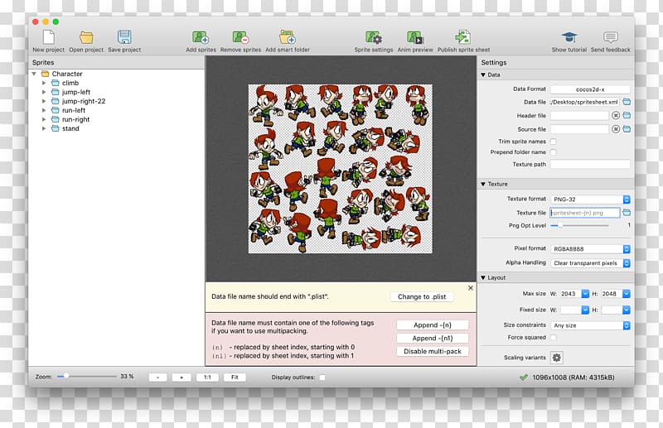This screenshot has width=663, height=428.
Task: Open the Alpha Handling dropdown
Action: click(x=590, y=262)
